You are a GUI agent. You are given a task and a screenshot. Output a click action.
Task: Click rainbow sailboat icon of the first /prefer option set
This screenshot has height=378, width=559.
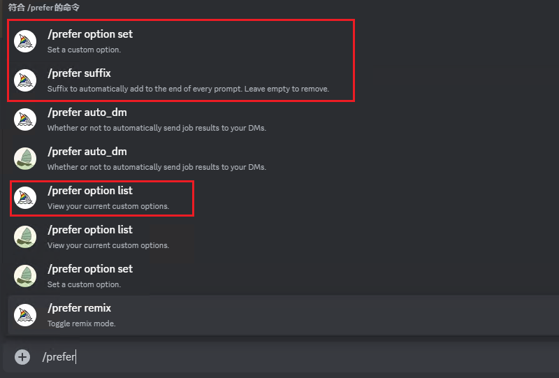tap(25, 41)
